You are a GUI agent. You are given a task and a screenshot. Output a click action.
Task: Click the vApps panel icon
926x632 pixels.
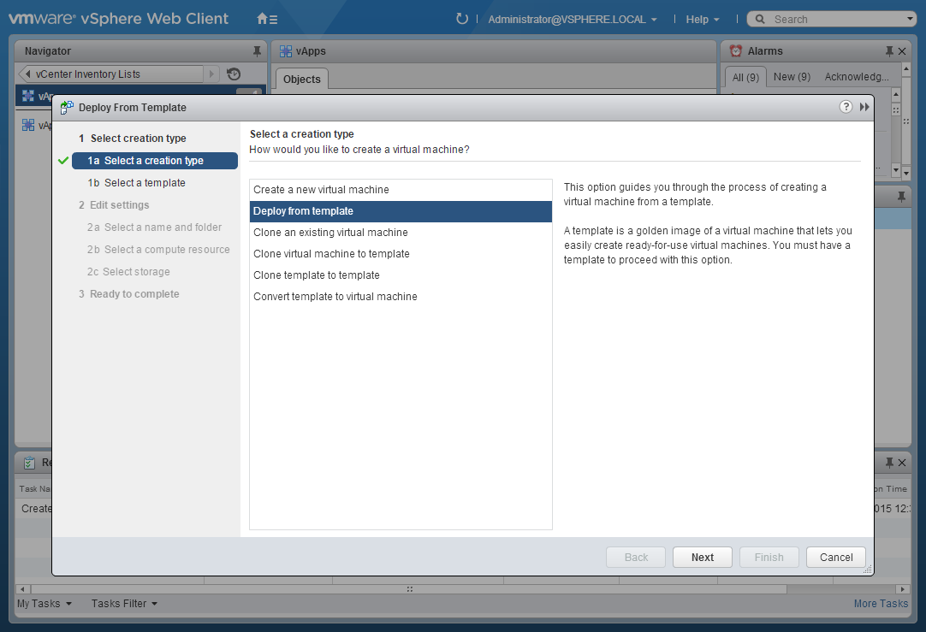[286, 51]
